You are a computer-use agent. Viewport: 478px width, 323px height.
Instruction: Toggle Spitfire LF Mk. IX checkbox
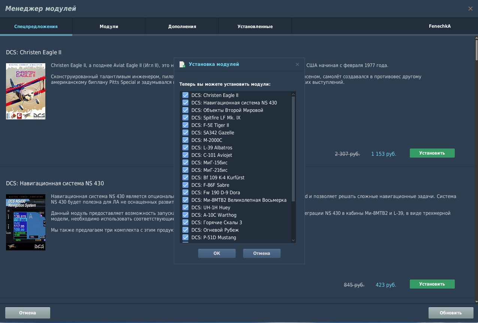pyautogui.click(x=185, y=118)
